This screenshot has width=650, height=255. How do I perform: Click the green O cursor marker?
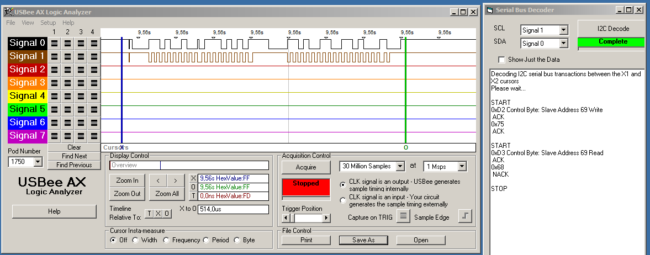click(406, 147)
